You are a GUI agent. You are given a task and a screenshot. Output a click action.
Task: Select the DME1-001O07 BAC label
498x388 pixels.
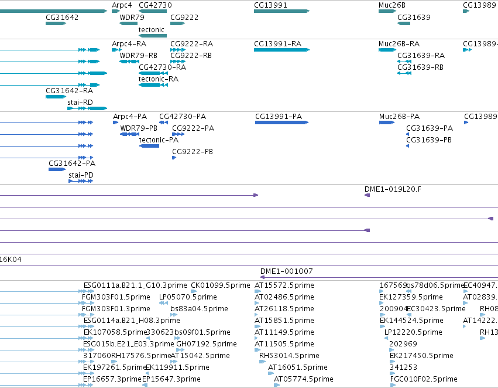point(287,271)
